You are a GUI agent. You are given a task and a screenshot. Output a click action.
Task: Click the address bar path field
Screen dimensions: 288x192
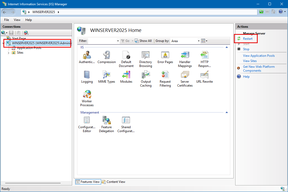157,12
